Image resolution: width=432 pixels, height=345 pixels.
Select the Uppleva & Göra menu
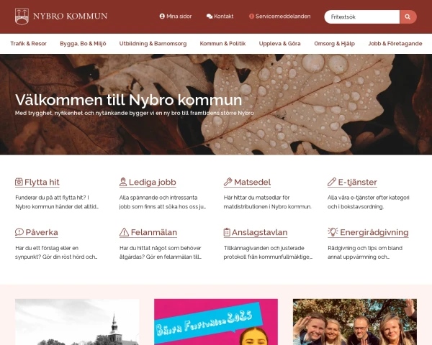pyautogui.click(x=279, y=43)
